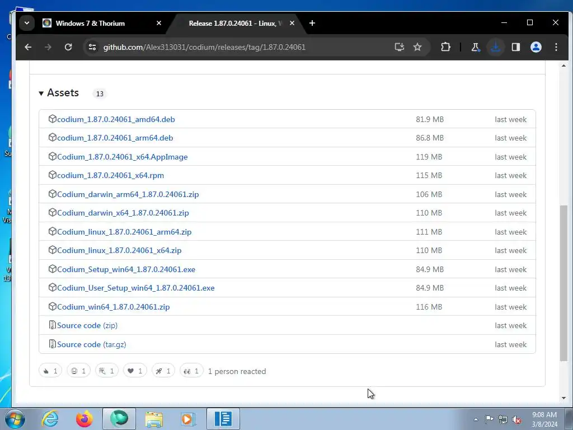Download Codium_darwin_arm64_1.87.0.24061.zip
This screenshot has height=430, width=573.
(x=128, y=194)
